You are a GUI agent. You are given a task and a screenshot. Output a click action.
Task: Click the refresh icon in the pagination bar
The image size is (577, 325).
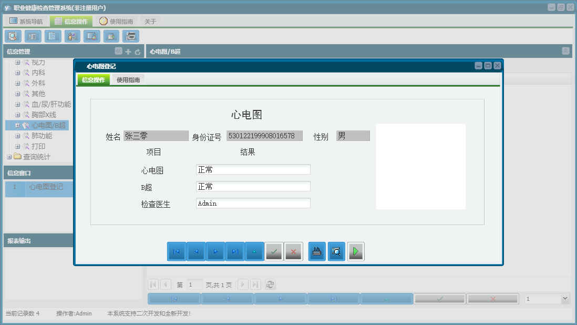[270, 284]
